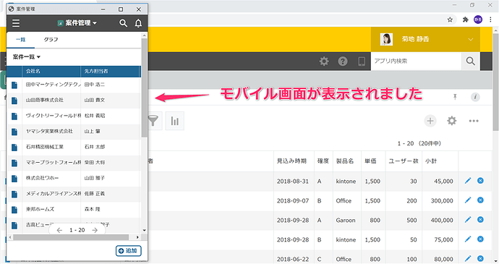Open browser profile avatar 静香
This screenshot has height=264, width=499.
[478, 20]
